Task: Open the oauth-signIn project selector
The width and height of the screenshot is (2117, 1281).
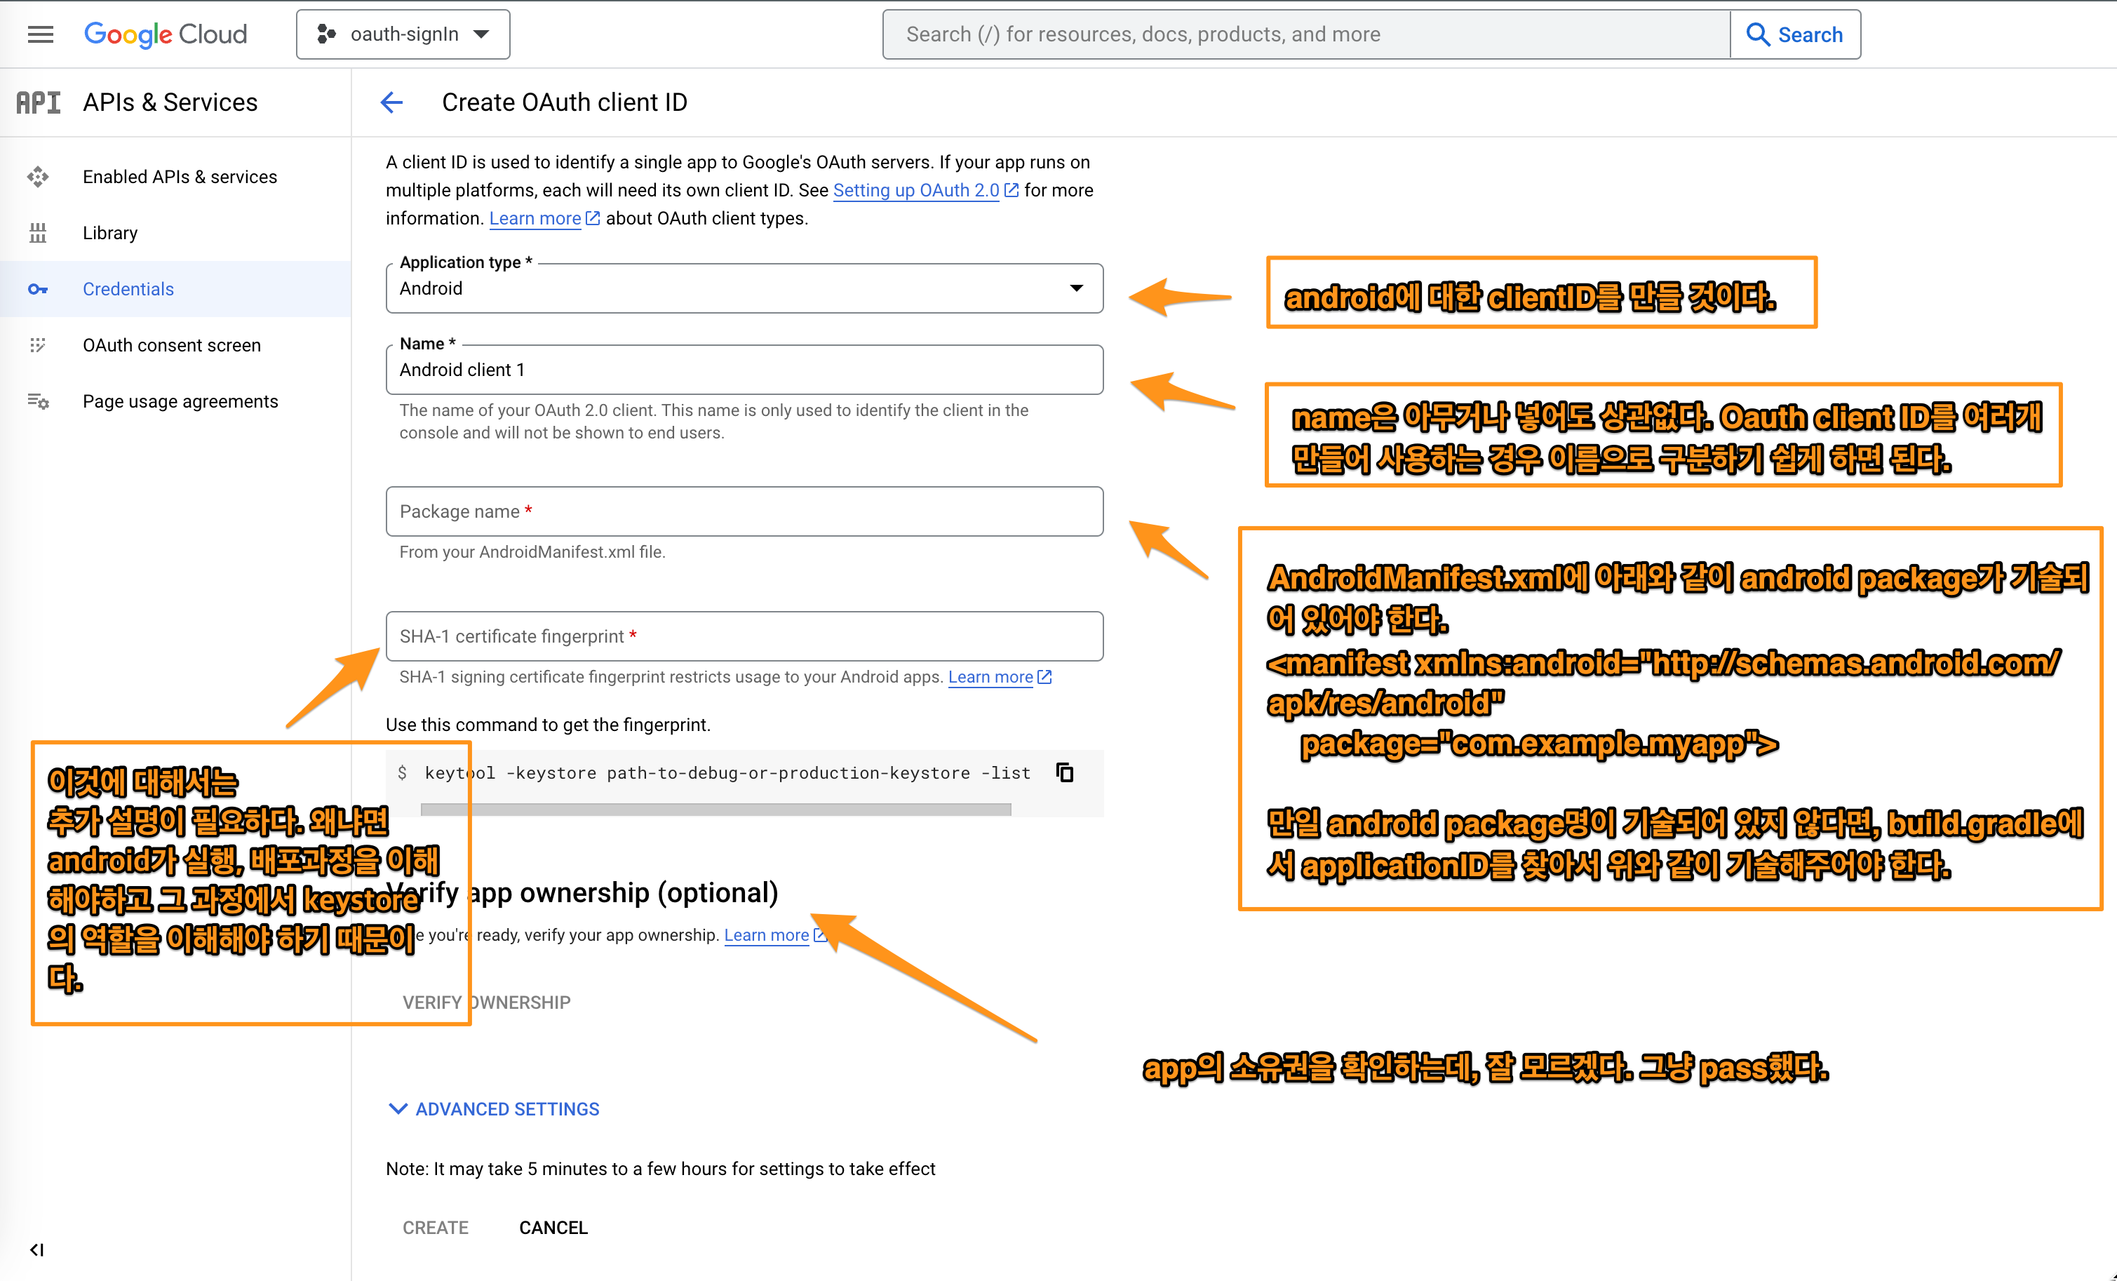Action: (x=403, y=34)
